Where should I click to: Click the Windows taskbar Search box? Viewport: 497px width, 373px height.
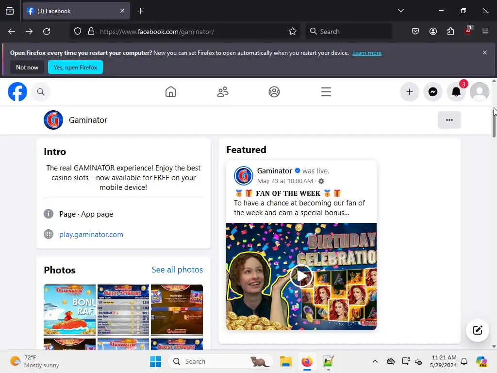(x=221, y=361)
